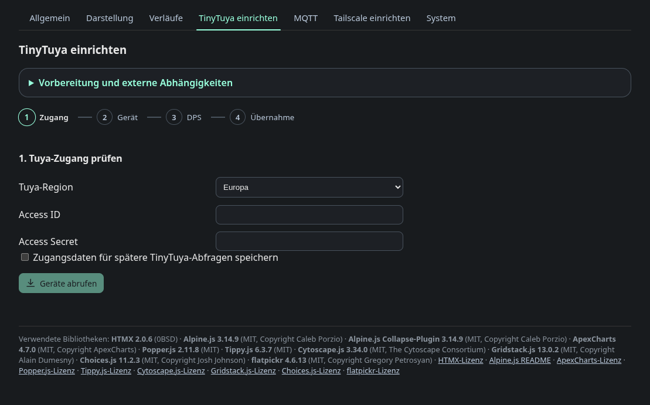This screenshot has height=405, width=650.
Task: Open the Tailscale einrichten tab
Action: coord(372,18)
